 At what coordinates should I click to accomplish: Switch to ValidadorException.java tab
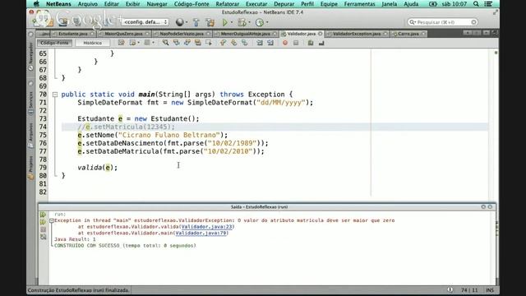click(357, 34)
